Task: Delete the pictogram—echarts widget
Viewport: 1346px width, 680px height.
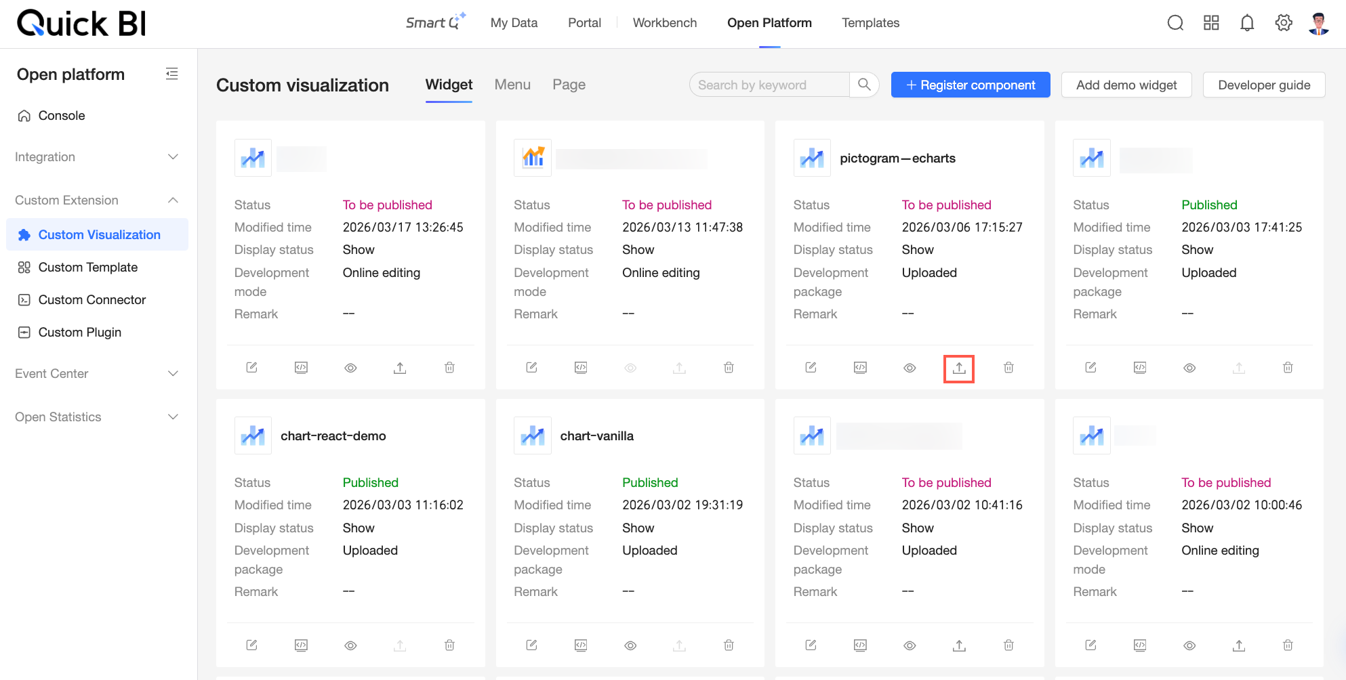Action: click(1008, 368)
